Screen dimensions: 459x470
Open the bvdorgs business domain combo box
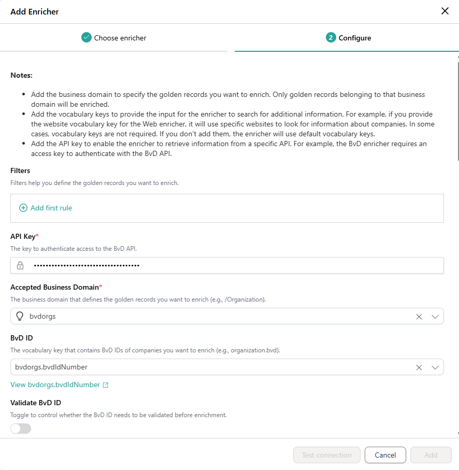227,316
